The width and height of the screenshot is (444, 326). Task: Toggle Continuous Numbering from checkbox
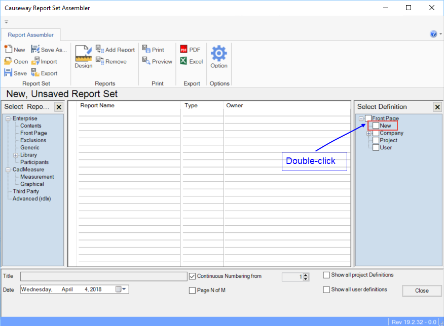tap(192, 276)
